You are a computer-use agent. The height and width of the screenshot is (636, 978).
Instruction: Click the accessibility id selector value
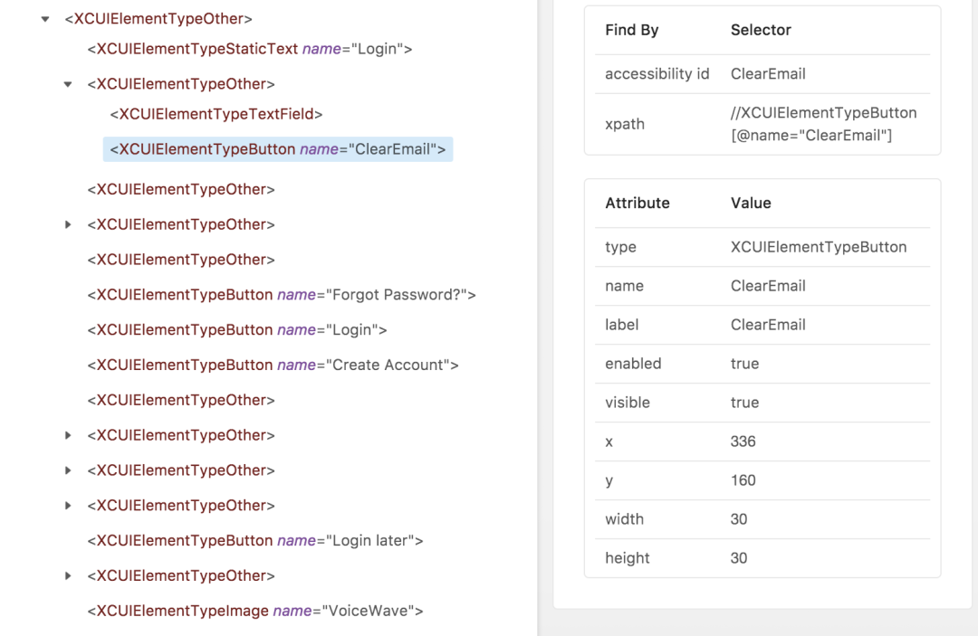pyautogui.click(x=768, y=74)
